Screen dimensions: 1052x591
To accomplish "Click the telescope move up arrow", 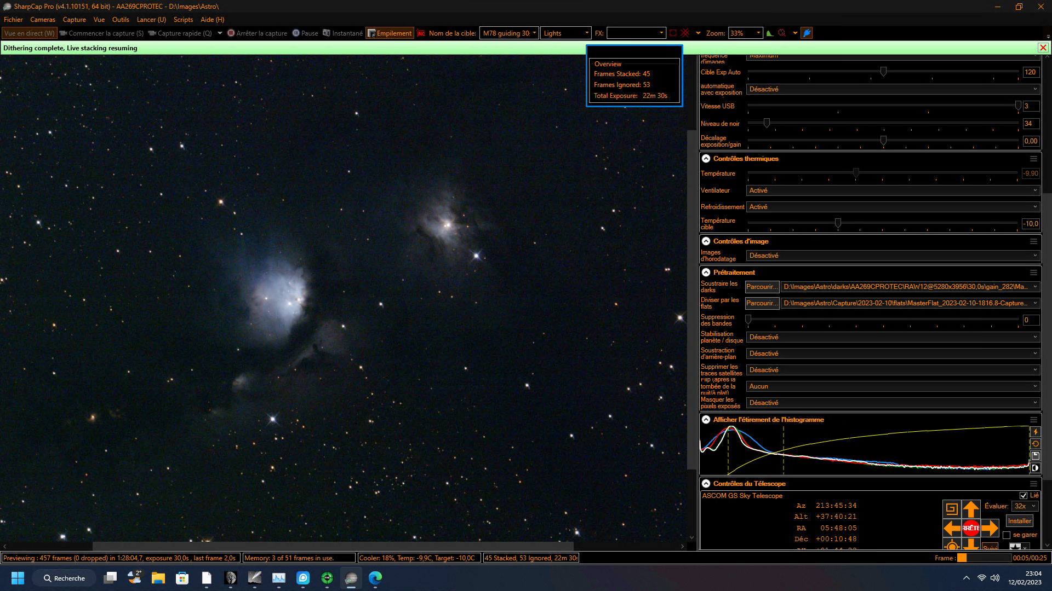I will click(x=970, y=509).
